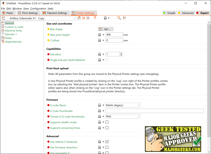The width and height of the screenshot is (211, 154).
Task: Click the vertical scrollbar
Action: [x=209, y=80]
